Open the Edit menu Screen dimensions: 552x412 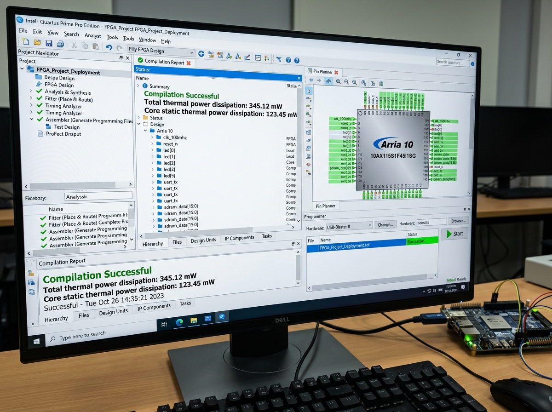(37, 32)
